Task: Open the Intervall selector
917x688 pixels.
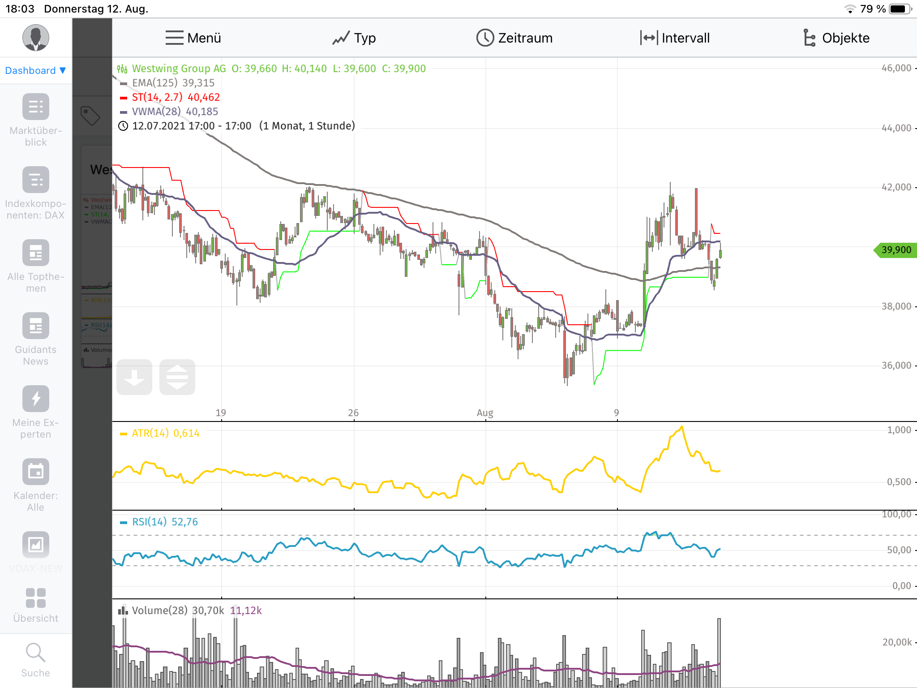Action: click(675, 38)
